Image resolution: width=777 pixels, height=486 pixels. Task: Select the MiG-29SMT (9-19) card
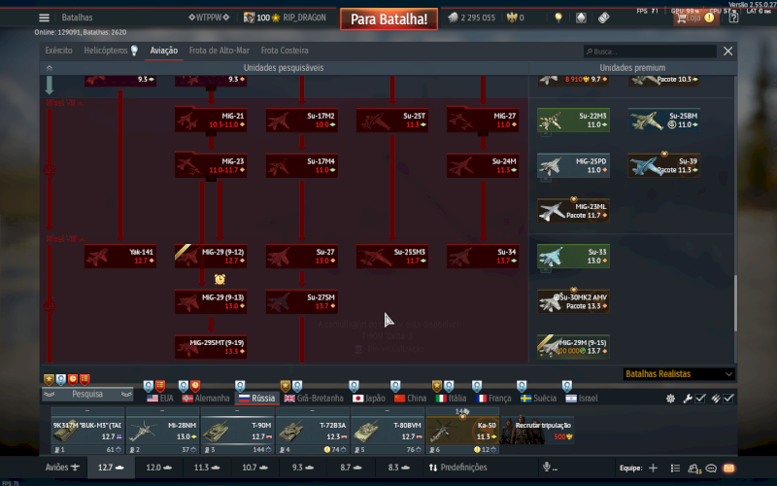[x=211, y=347]
